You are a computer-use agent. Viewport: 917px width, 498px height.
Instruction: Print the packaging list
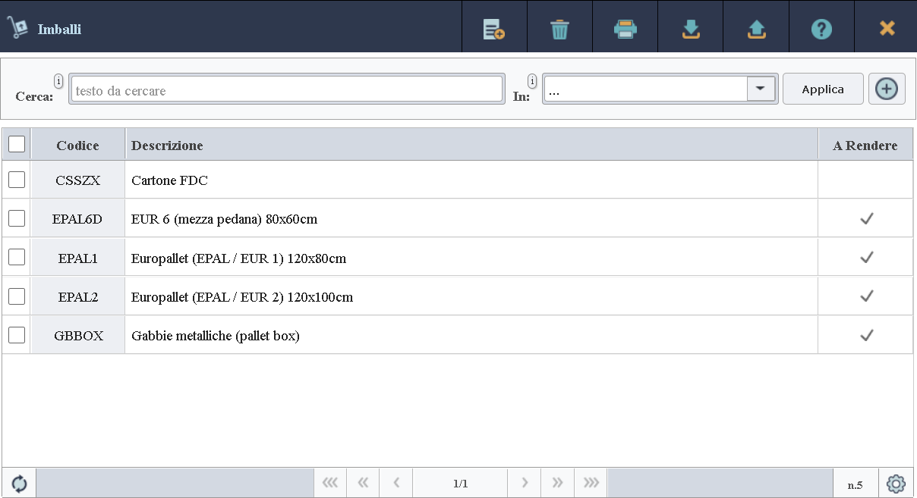pyautogui.click(x=625, y=30)
